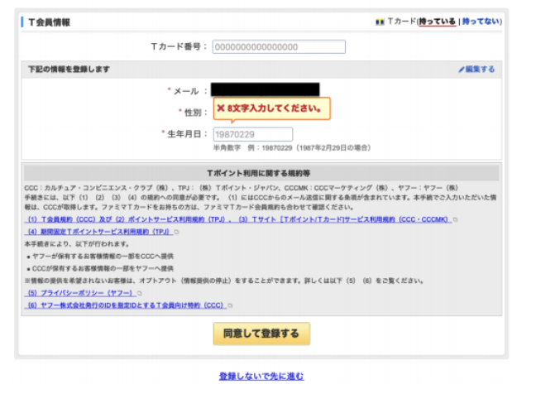Click the 生年月日 birthdate input field

tap(252, 134)
